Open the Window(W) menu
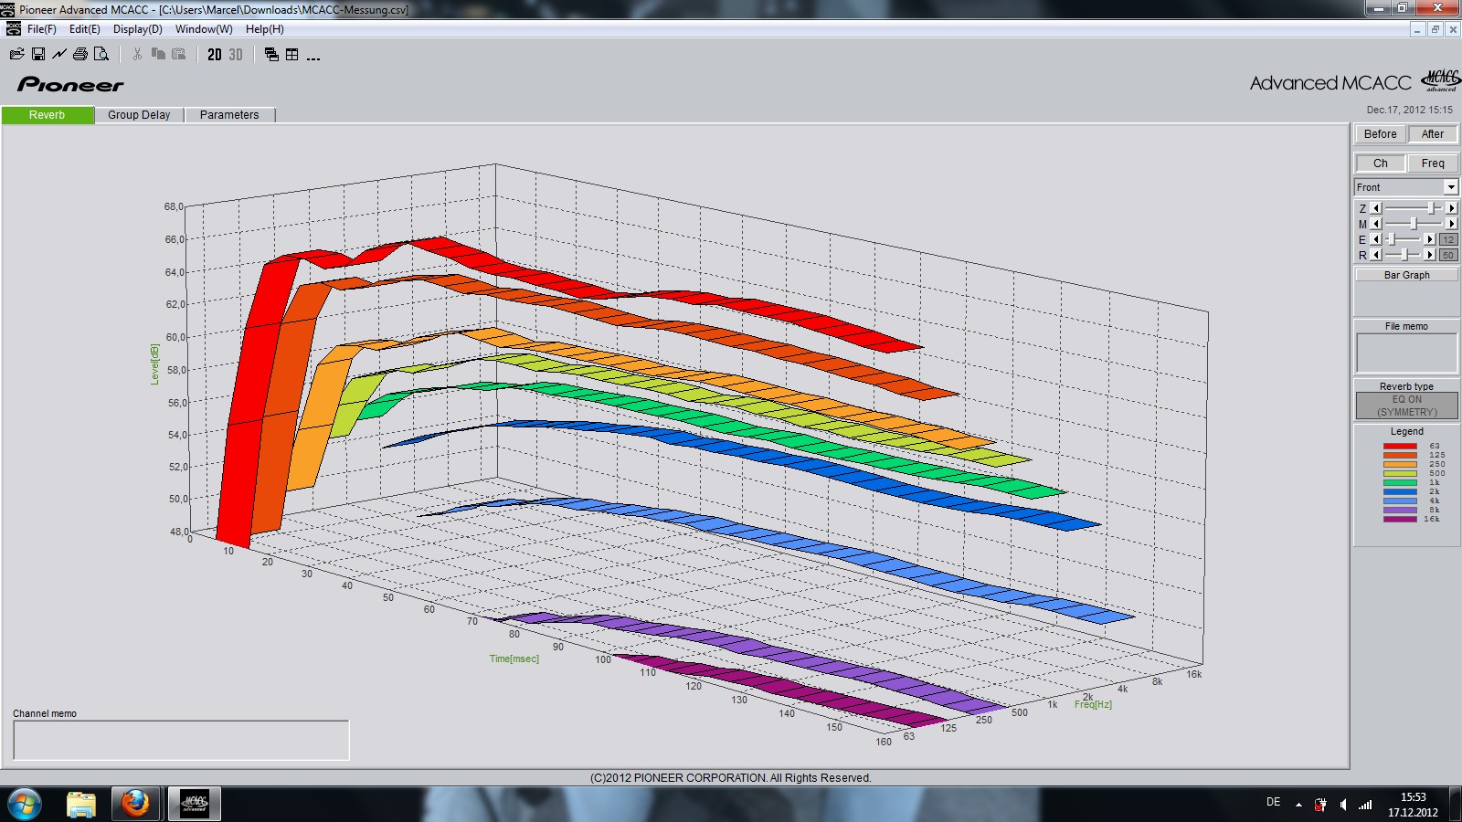This screenshot has height=822, width=1462. click(x=204, y=29)
